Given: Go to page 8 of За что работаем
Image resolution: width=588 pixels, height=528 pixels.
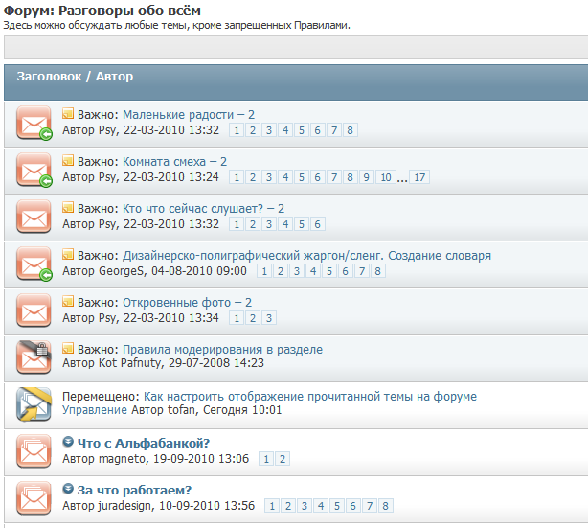Looking at the screenshot, I should 386,506.
